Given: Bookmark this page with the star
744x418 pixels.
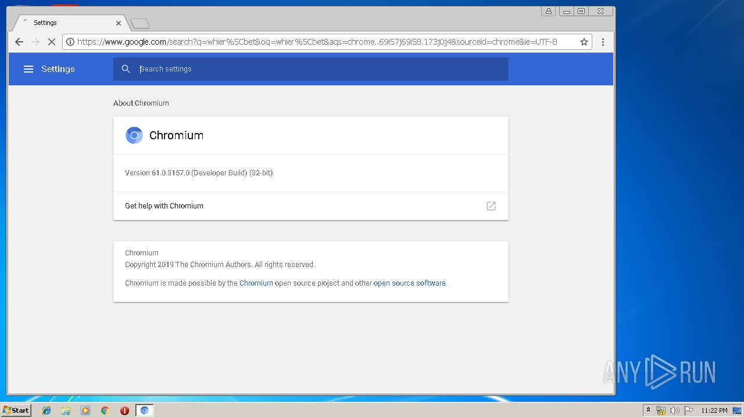Looking at the screenshot, I should [x=584, y=42].
